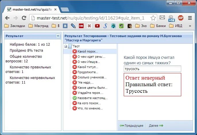This screenshot has height=135, width=197.
Task: Open the portrait photo bookmark icon
Action: [130, 26]
